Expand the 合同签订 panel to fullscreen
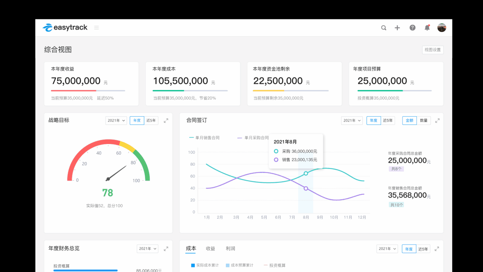This screenshot has height=272, width=483. click(437, 120)
